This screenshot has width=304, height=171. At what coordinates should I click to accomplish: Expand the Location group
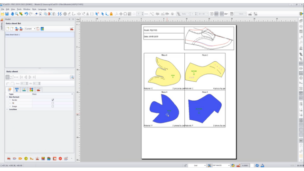pos(7,109)
